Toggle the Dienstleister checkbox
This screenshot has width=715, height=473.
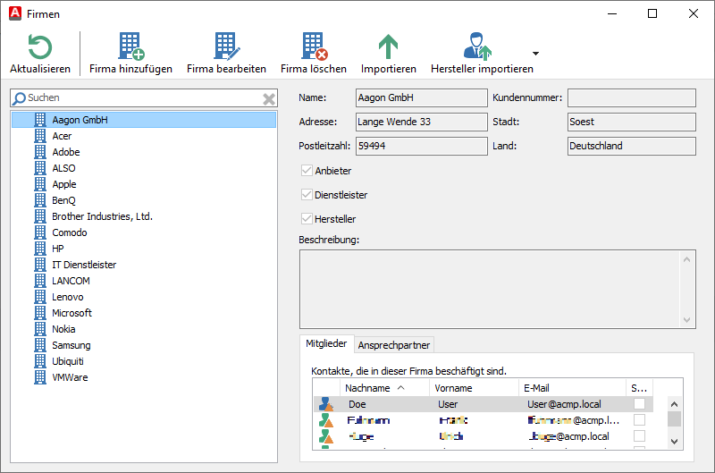click(x=307, y=195)
